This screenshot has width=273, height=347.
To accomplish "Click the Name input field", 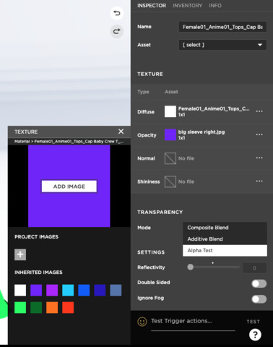I will [x=222, y=27].
